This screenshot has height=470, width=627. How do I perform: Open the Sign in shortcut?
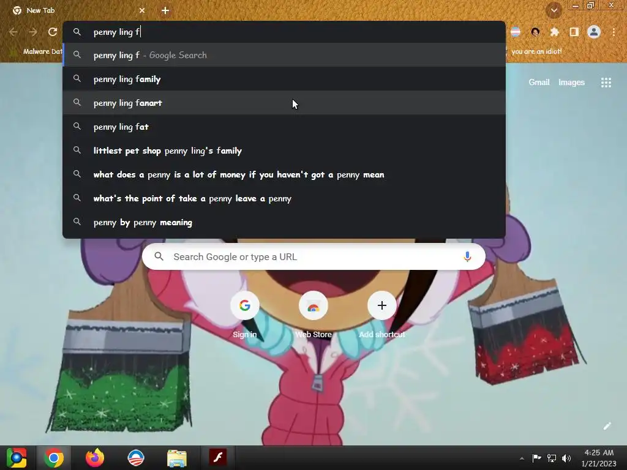click(x=245, y=315)
